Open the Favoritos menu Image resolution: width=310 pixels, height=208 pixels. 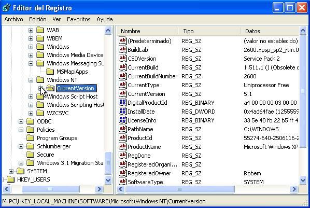[x=78, y=19]
